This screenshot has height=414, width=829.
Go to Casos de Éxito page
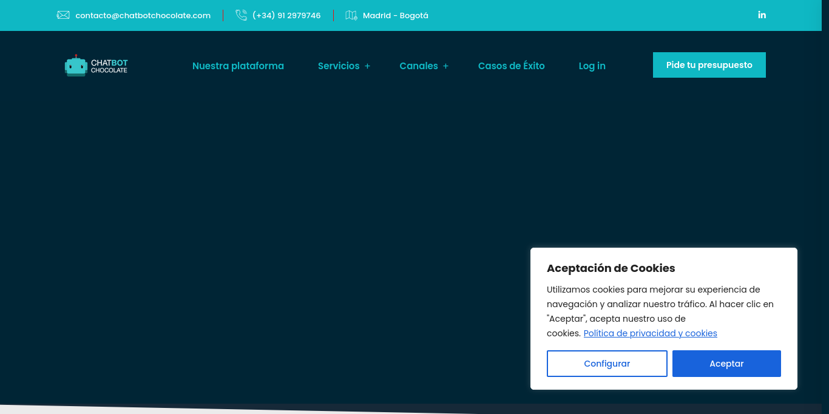point(511,66)
